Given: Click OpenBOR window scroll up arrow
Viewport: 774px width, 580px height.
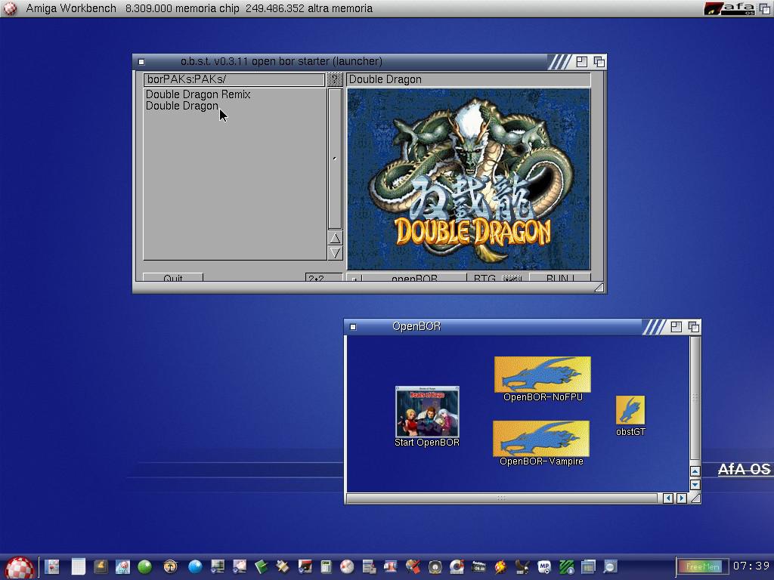Looking at the screenshot, I should tap(695, 471).
